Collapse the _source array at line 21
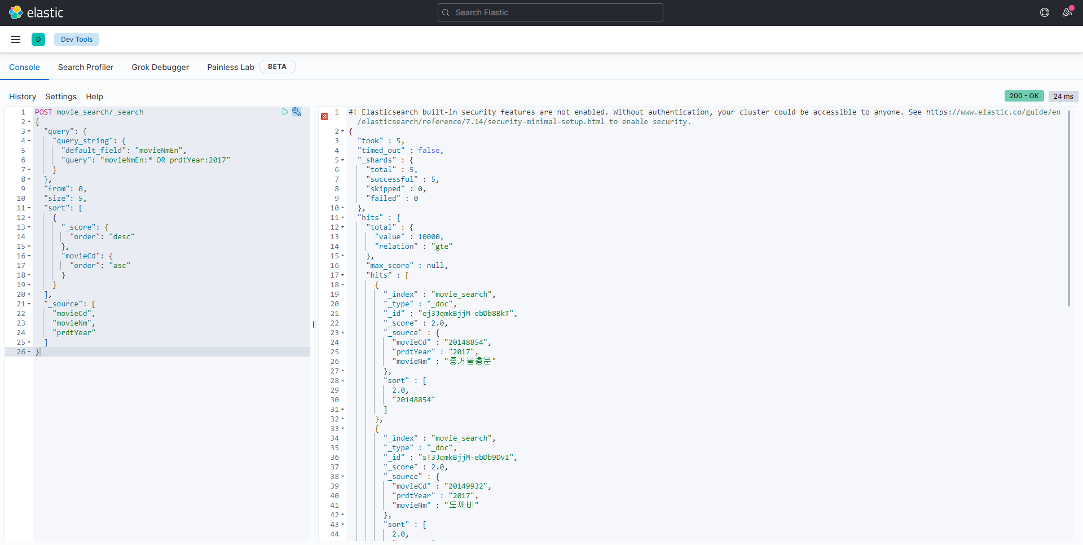Image resolution: width=1083 pixels, height=545 pixels. pyautogui.click(x=29, y=304)
